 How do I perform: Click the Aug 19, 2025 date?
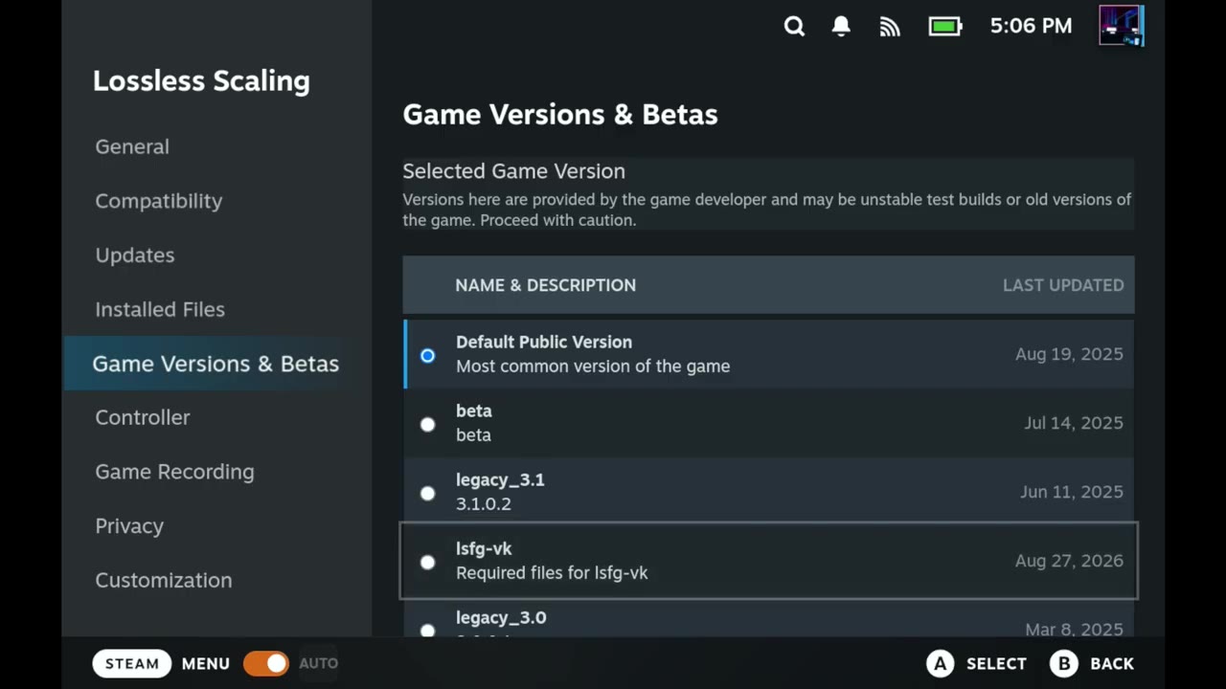1069,354
